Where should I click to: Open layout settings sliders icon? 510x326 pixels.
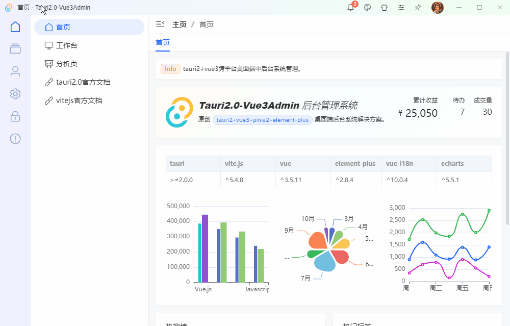tap(401, 8)
